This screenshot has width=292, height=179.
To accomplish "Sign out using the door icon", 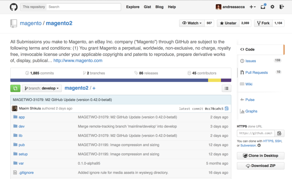I will 282,7.
